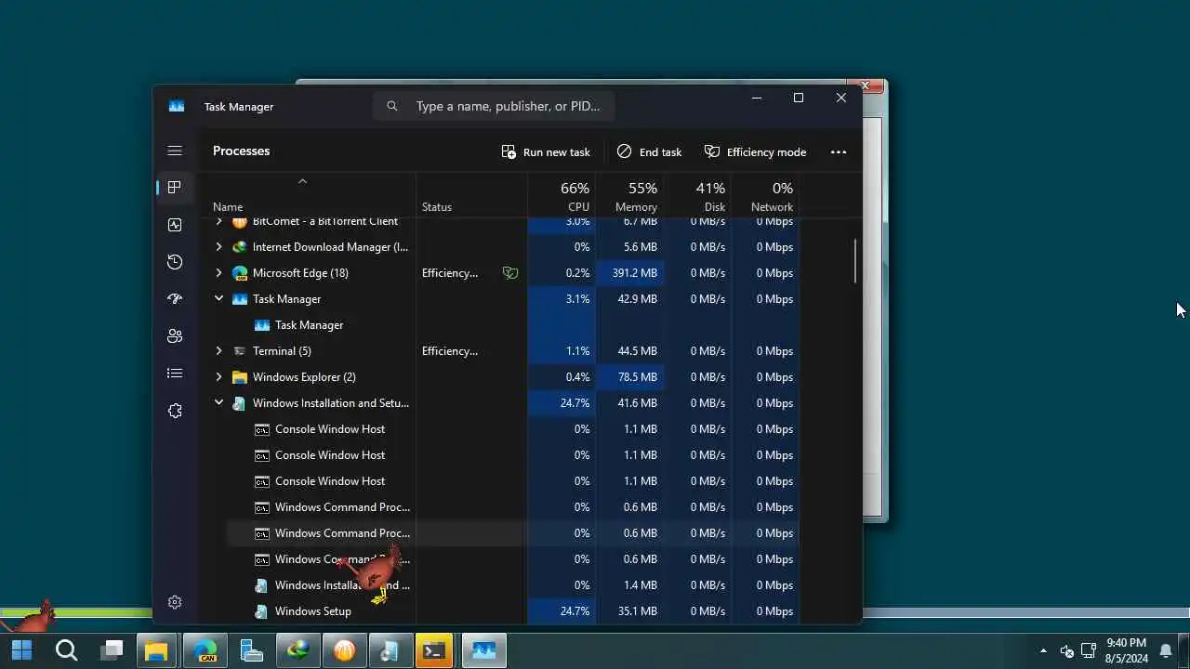This screenshot has height=669, width=1190.
Task: Expand the BitComet process group
Action: pyautogui.click(x=218, y=221)
